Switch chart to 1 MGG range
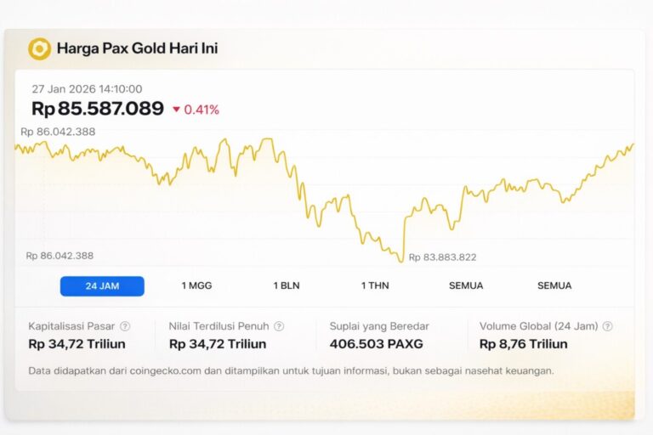 (x=196, y=286)
